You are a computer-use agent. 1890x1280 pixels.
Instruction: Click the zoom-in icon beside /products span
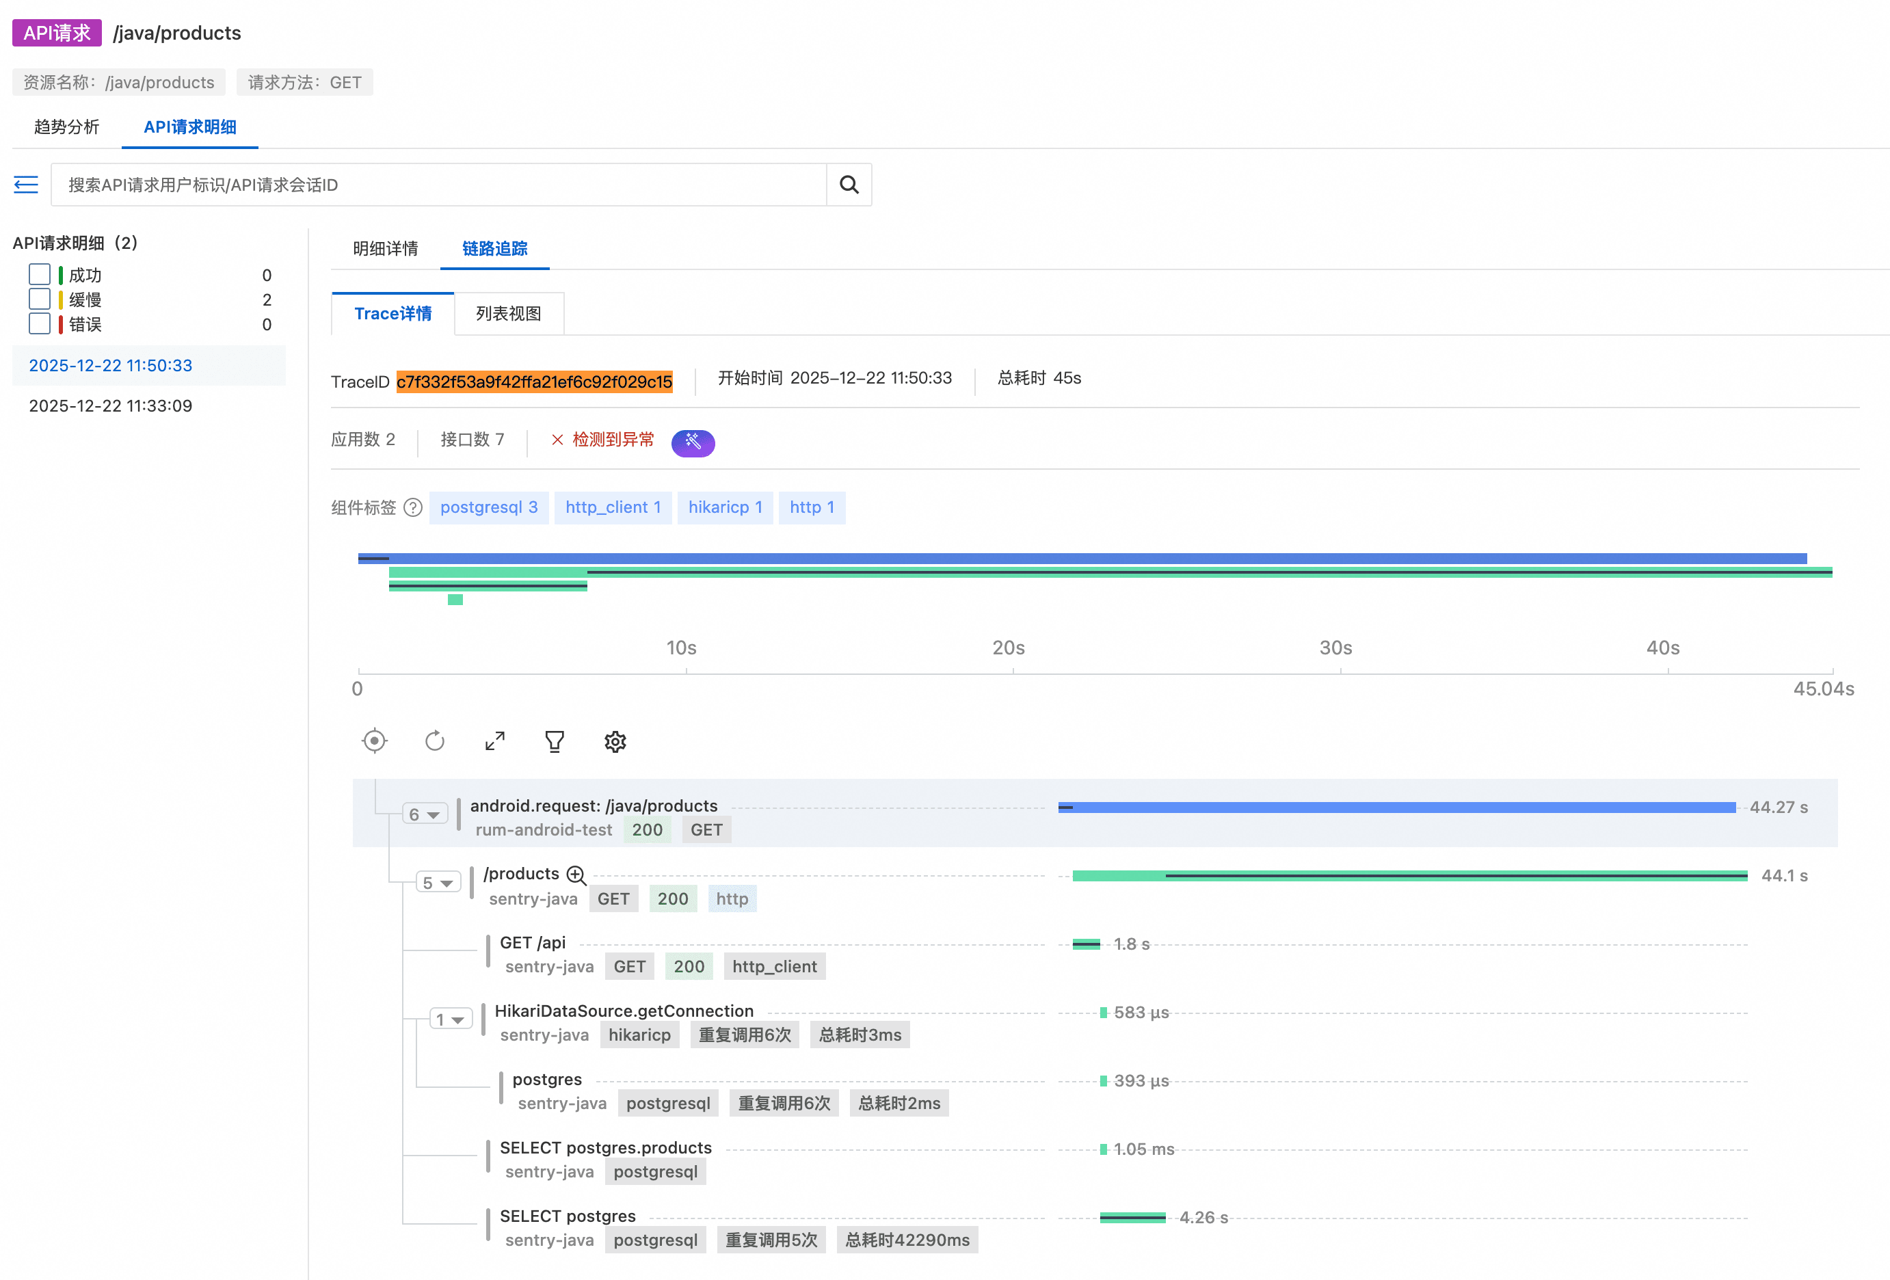(x=576, y=875)
